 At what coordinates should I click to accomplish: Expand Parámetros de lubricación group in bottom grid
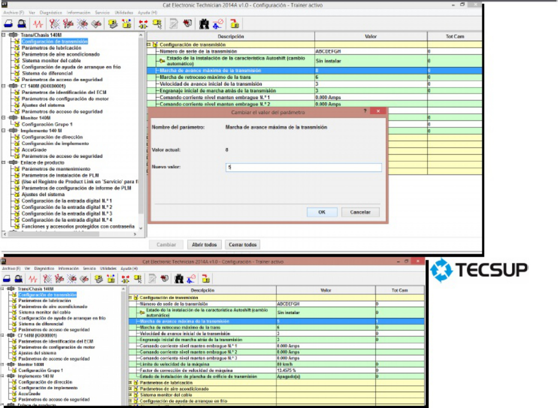point(130,383)
